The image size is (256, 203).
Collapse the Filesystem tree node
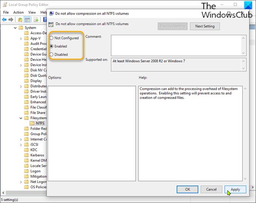tap(21, 118)
